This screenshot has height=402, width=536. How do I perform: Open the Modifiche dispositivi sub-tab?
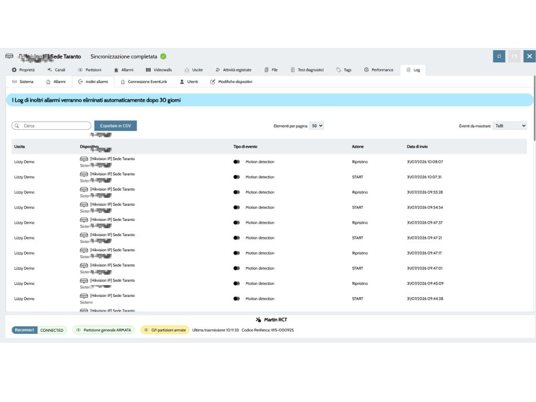coord(231,82)
